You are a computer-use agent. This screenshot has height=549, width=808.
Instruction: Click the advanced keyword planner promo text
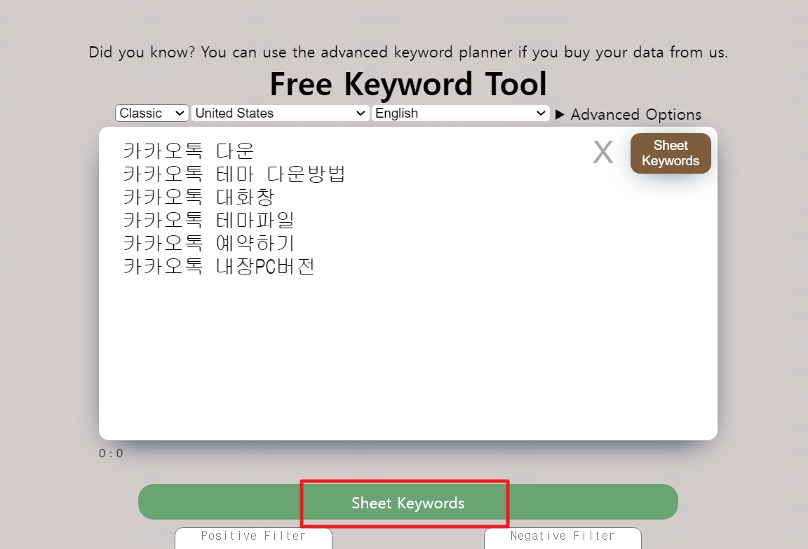408,52
